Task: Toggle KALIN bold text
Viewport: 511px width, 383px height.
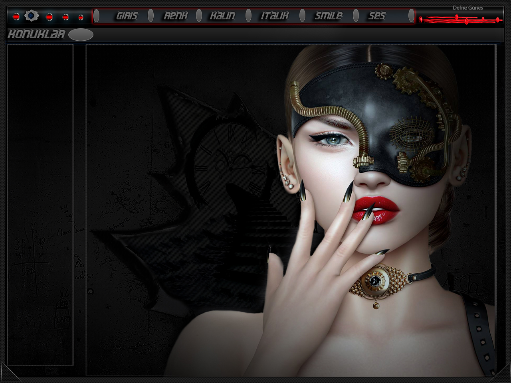Action: point(222,16)
